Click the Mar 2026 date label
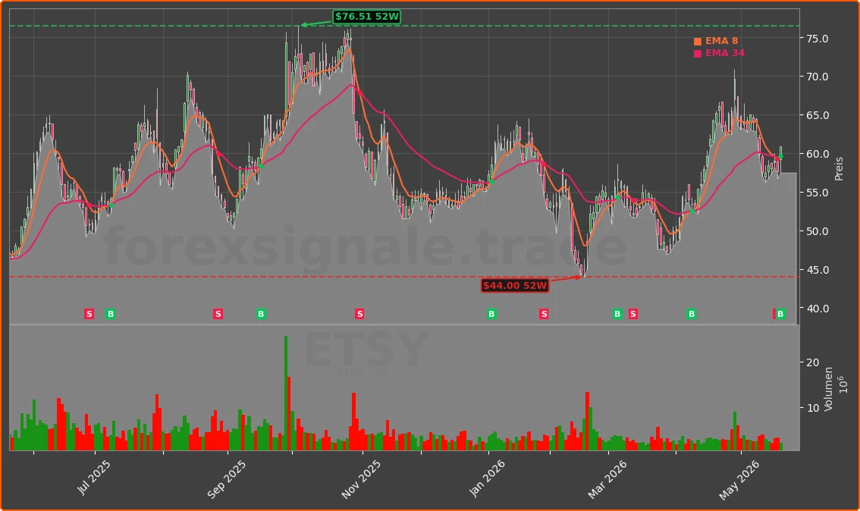This screenshot has width=860, height=511. click(x=607, y=479)
